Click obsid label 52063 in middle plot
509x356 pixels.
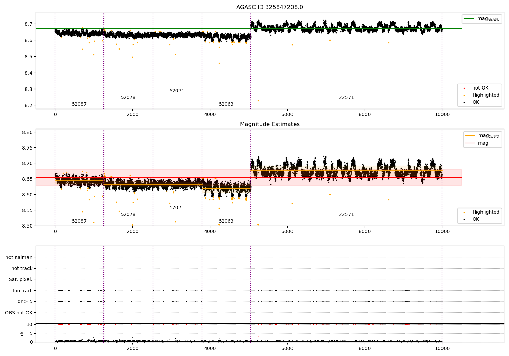tap(226, 221)
